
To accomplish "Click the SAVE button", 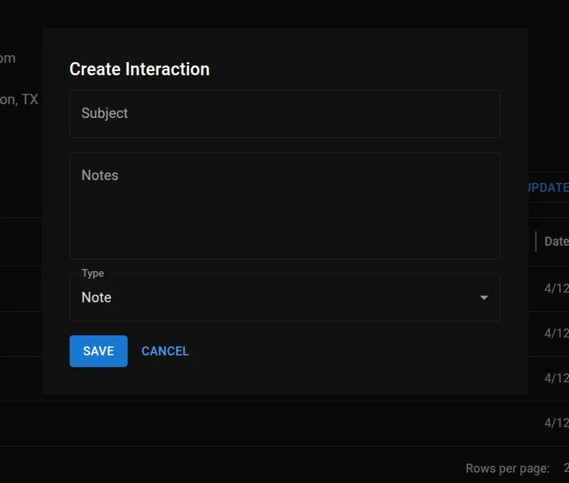I will click(x=98, y=351).
